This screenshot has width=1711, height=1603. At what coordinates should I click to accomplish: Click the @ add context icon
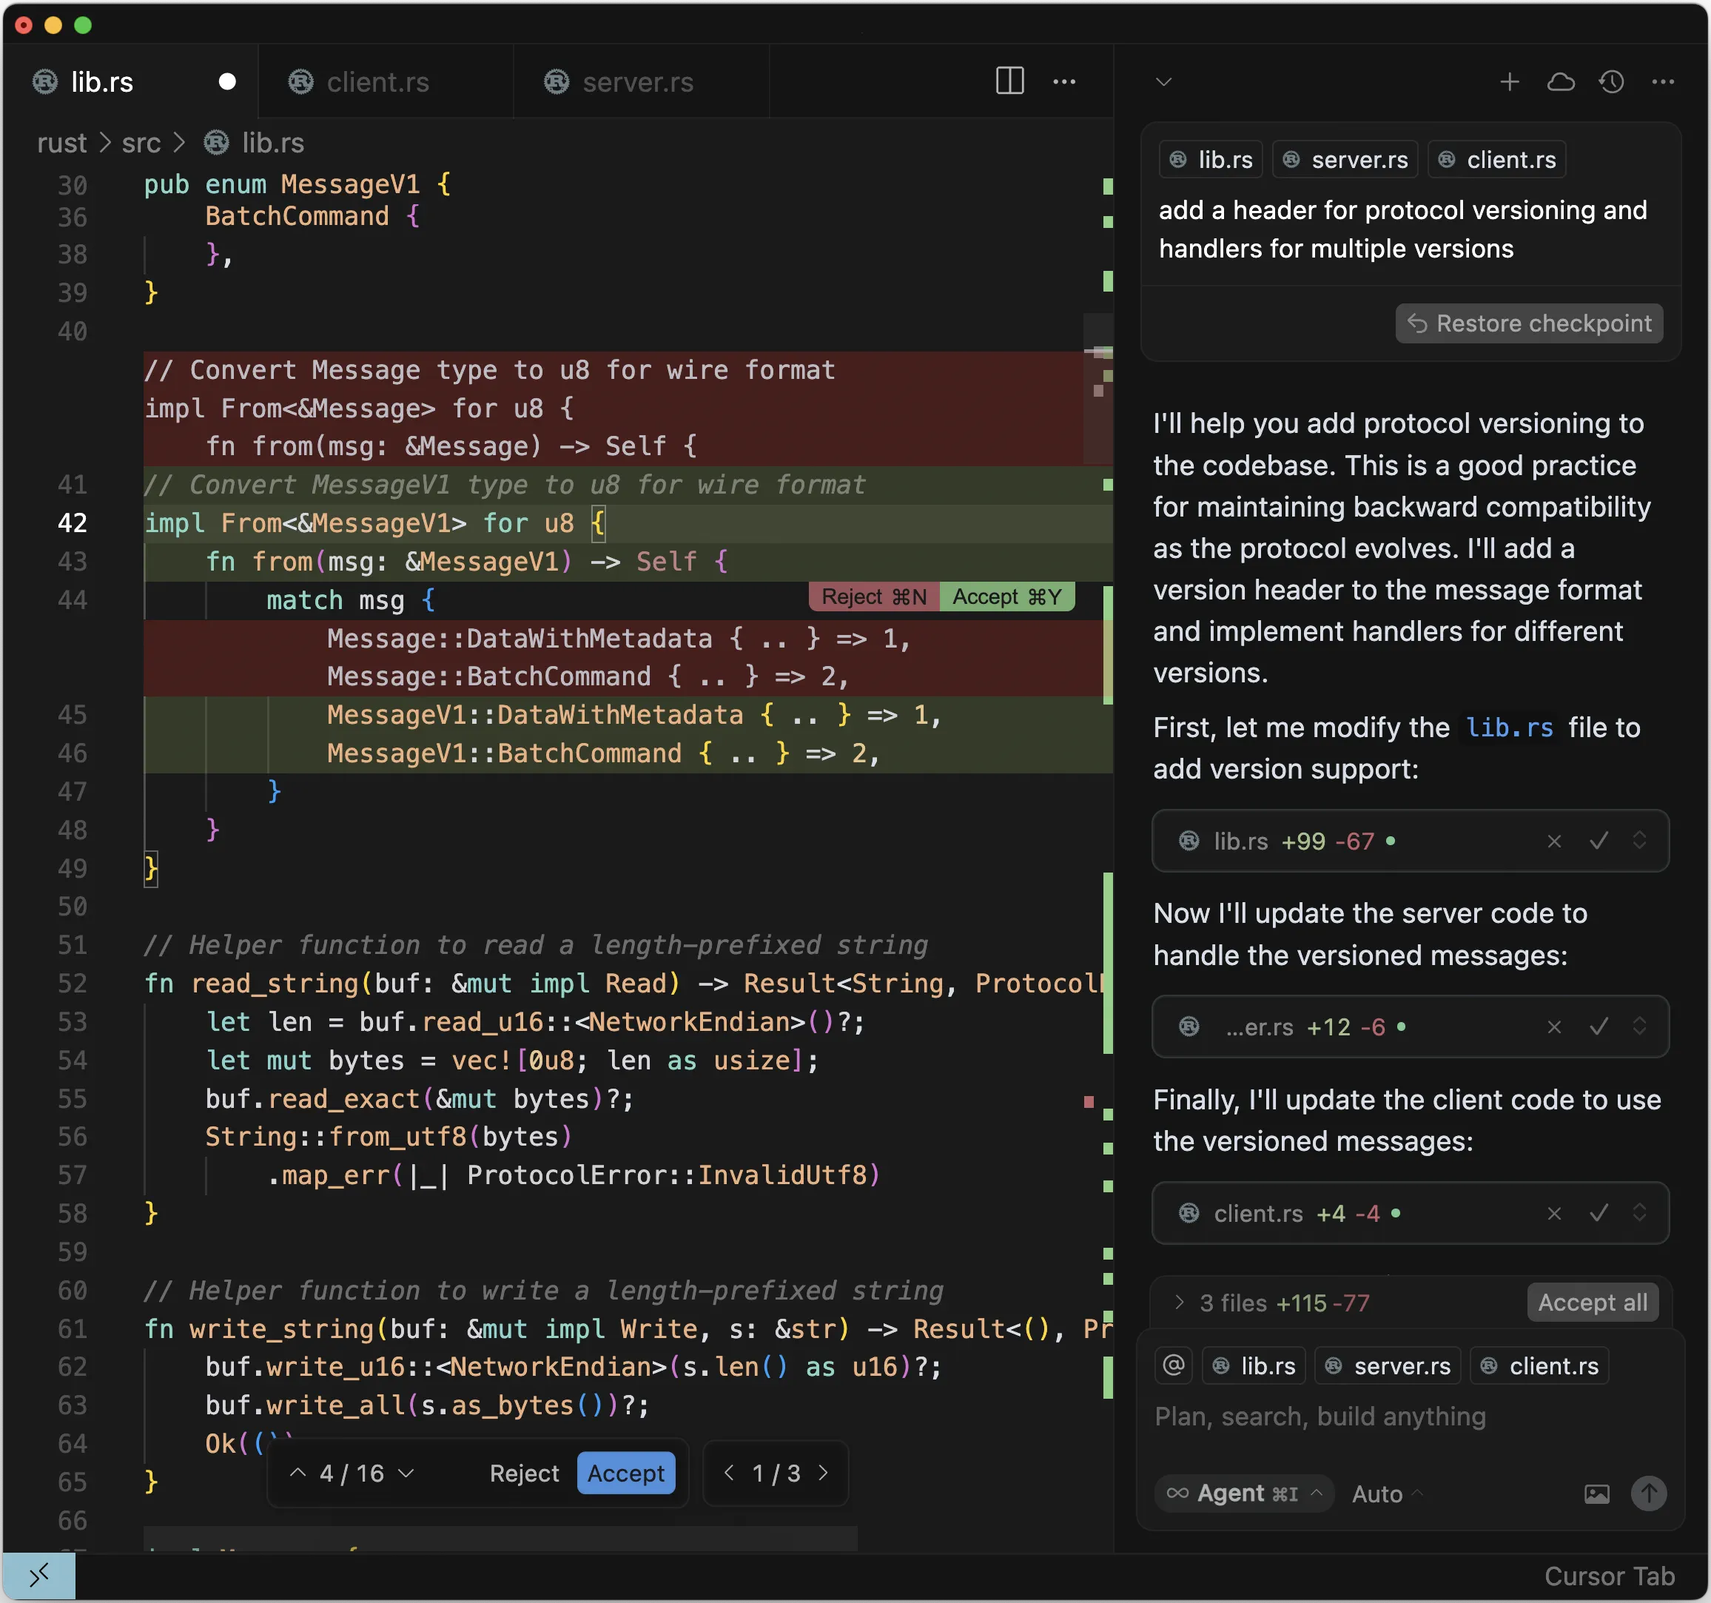(x=1173, y=1365)
